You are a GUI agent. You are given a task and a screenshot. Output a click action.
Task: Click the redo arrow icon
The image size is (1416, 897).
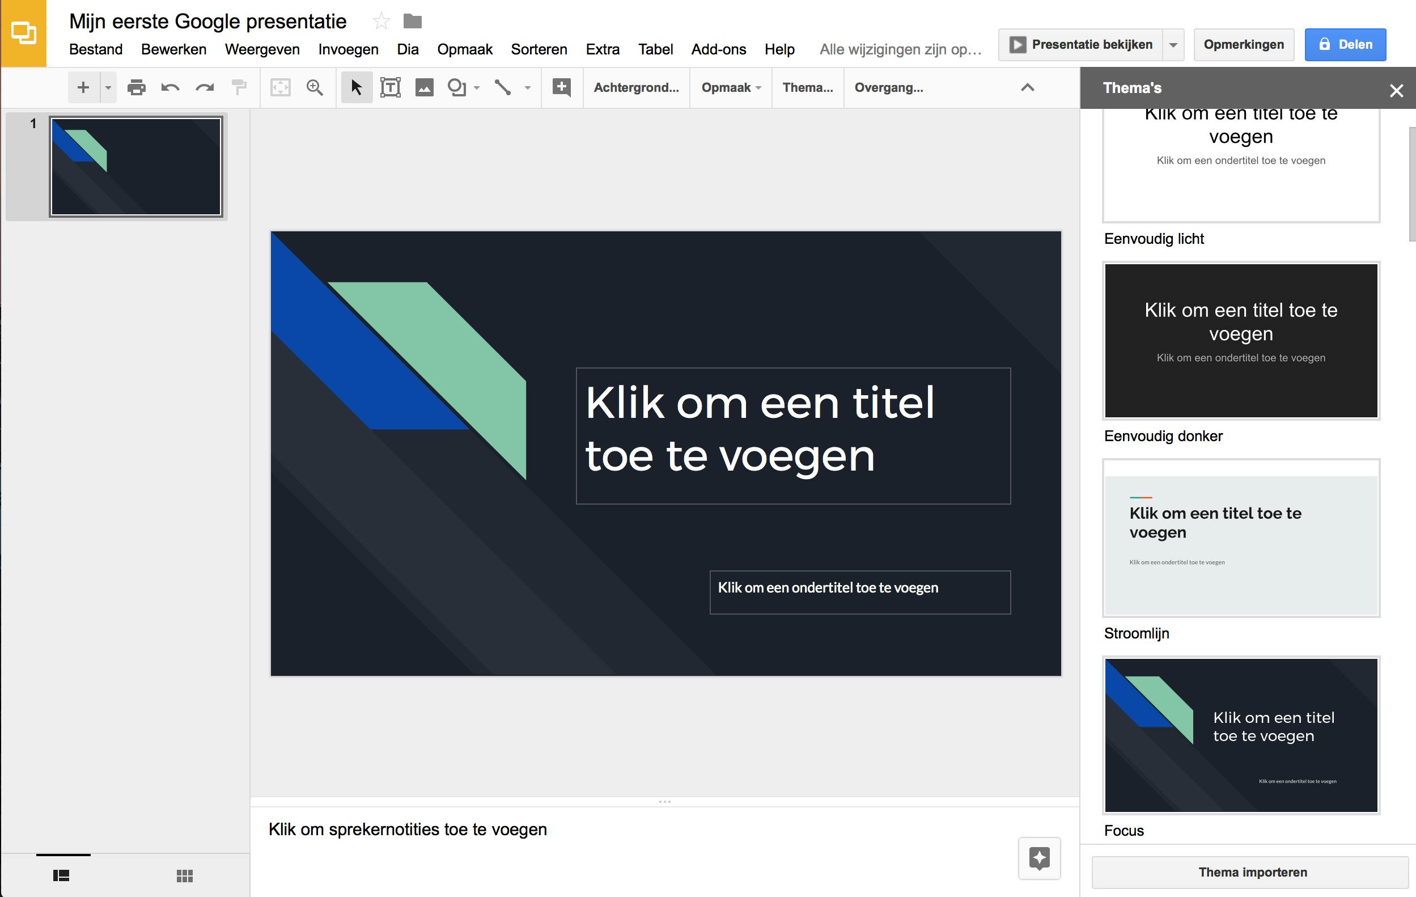(x=205, y=88)
